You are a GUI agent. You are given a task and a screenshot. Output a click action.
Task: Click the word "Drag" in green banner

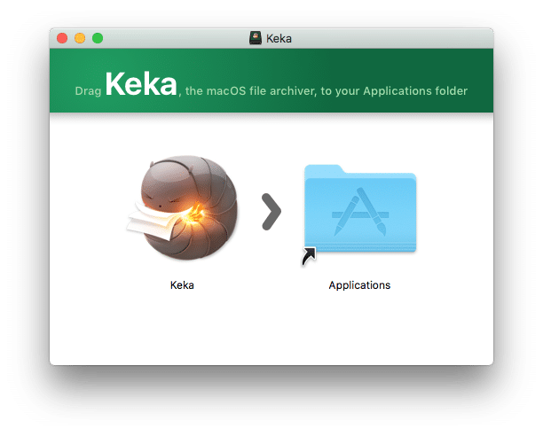pyautogui.click(x=89, y=90)
